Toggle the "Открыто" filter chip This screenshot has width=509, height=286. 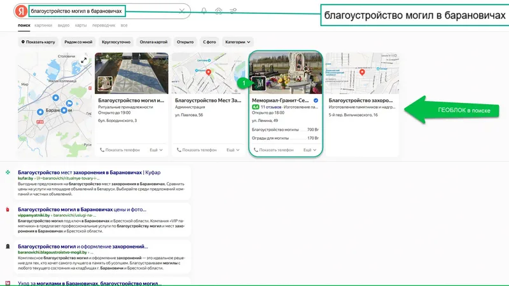[185, 42]
